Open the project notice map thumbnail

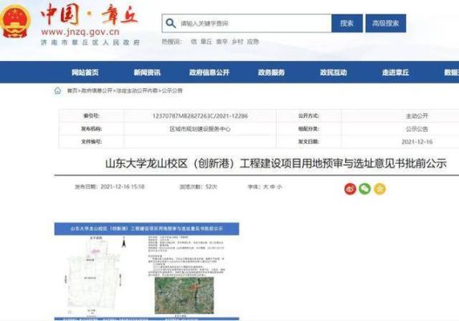147,271
